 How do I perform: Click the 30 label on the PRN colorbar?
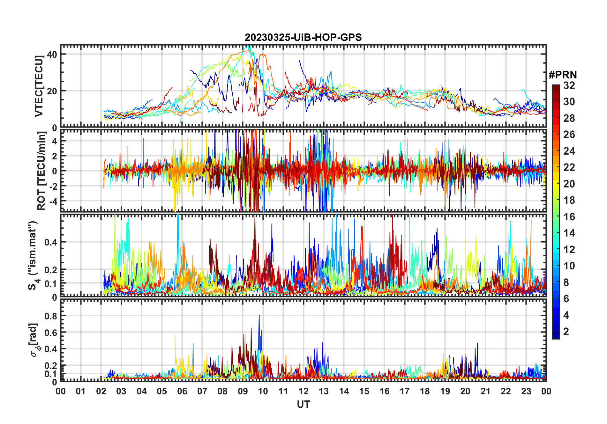point(569,102)
